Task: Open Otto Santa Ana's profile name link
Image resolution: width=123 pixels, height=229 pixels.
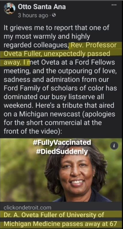Action: (x=42, y=7)
